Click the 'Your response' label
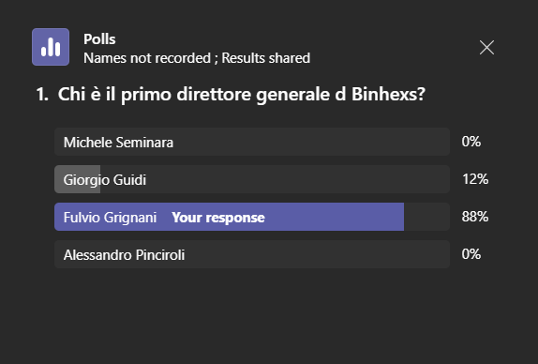538x364 pixels. coord(218,218)
